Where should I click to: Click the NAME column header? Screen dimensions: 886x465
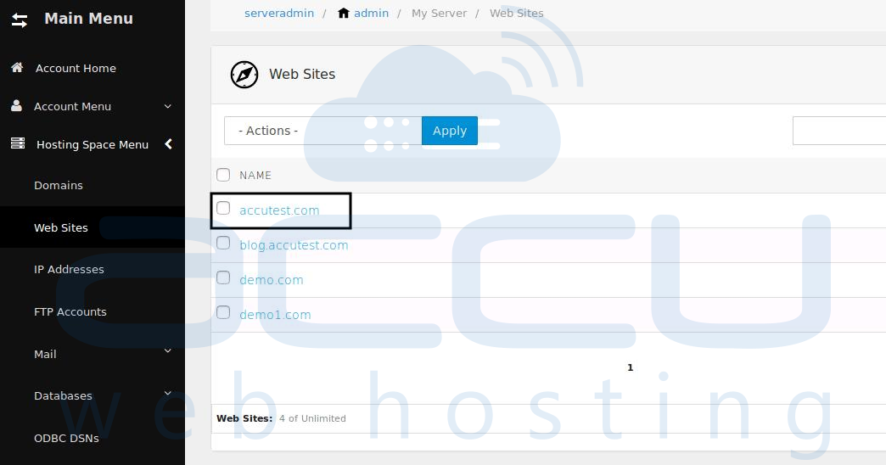click(x=255, y=175)
